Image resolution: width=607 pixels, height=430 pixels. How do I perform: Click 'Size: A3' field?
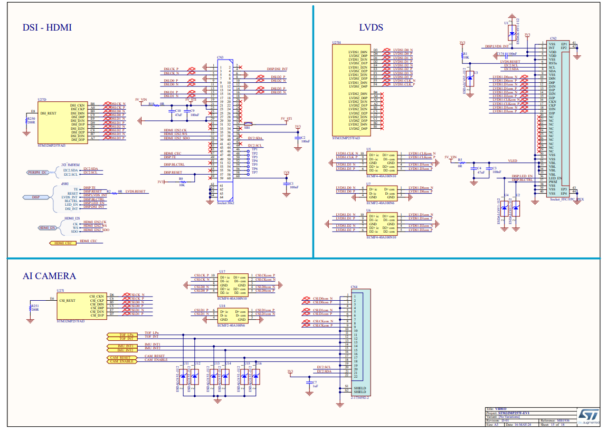pos(492,425)
